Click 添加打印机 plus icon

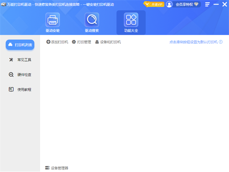click(49, 42)
